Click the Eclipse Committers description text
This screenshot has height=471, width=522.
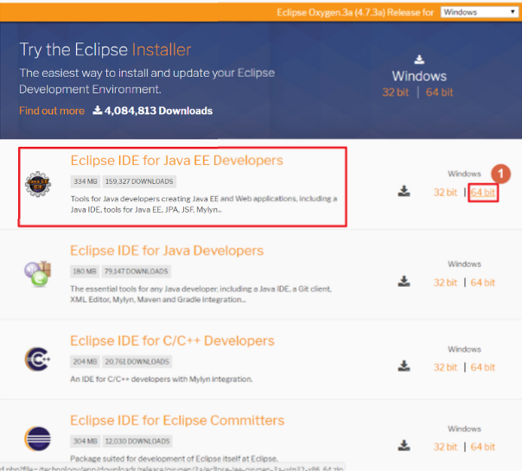click(174, 459)
